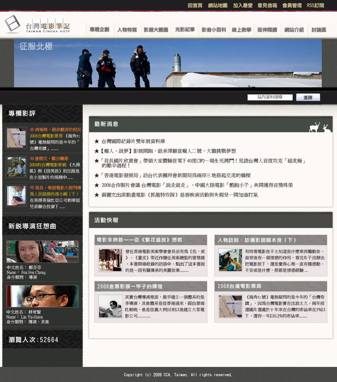
Task: Click the 征服北極 banner image
Action: point(168,63)
